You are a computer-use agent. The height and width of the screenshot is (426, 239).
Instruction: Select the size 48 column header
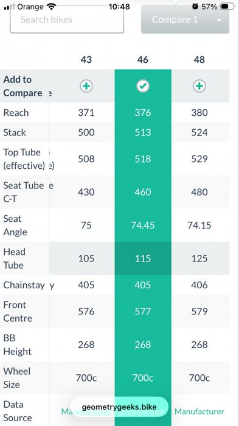(x=199, y=60)
